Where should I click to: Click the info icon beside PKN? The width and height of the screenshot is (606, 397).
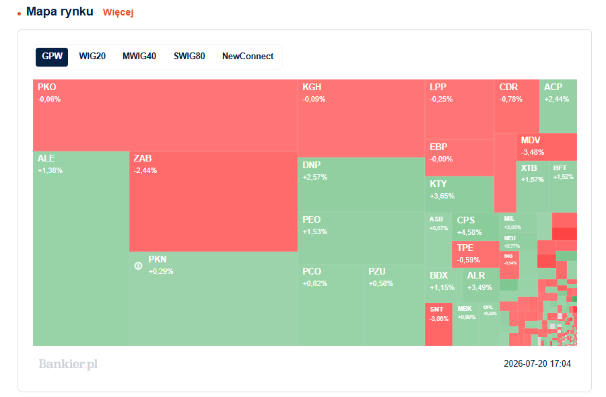(x=138, y=266)
